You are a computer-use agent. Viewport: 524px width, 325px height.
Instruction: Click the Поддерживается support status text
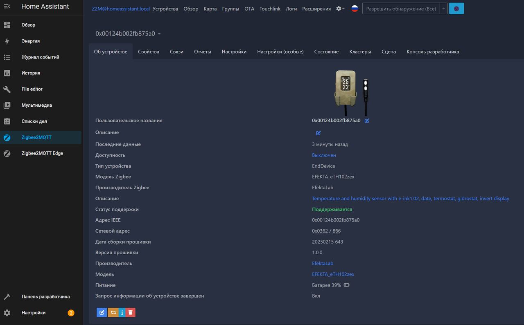332,209
